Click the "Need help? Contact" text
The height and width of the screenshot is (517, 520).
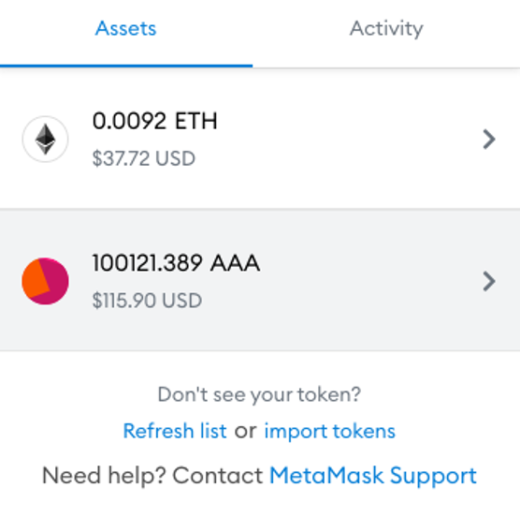[152, 476]
